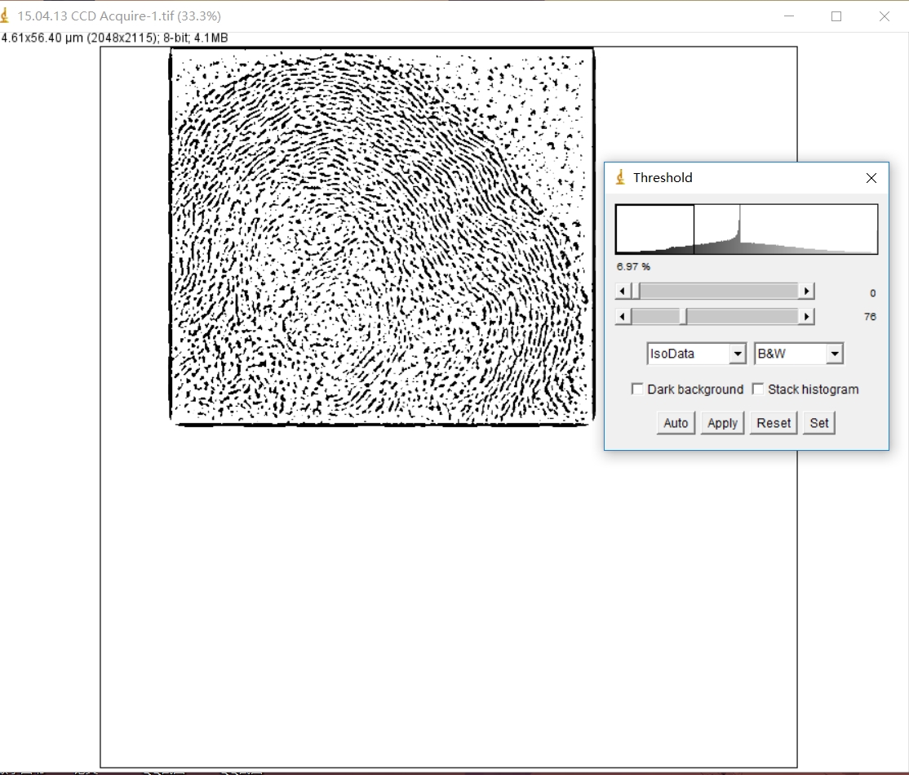Click the histogram plot in Threshold dialog

[x=747, y=229]
